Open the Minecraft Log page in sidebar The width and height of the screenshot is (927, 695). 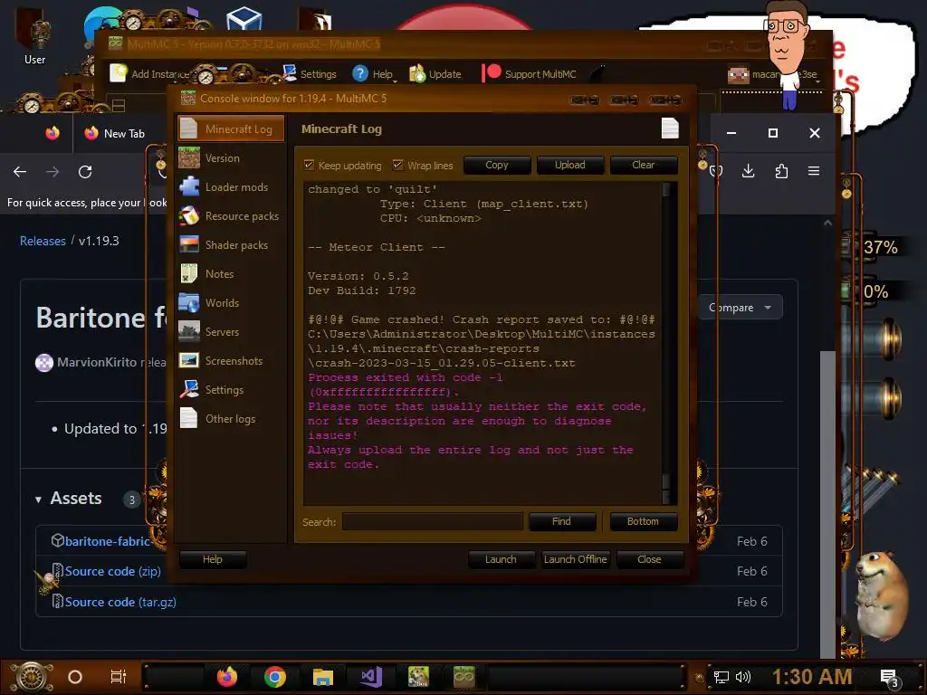pos(231,129)
